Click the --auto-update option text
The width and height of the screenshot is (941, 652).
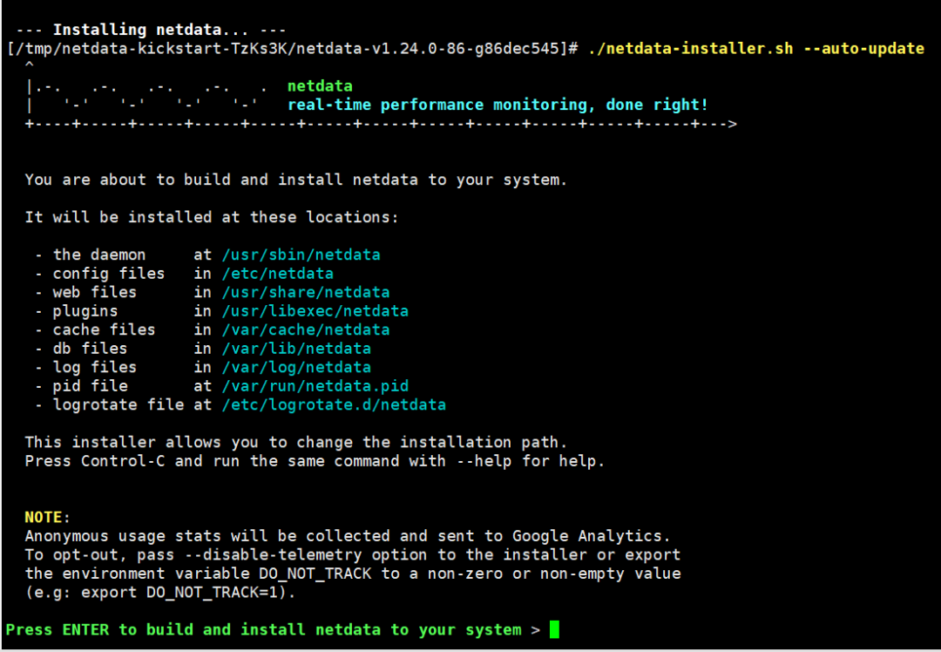coord(863,48)
